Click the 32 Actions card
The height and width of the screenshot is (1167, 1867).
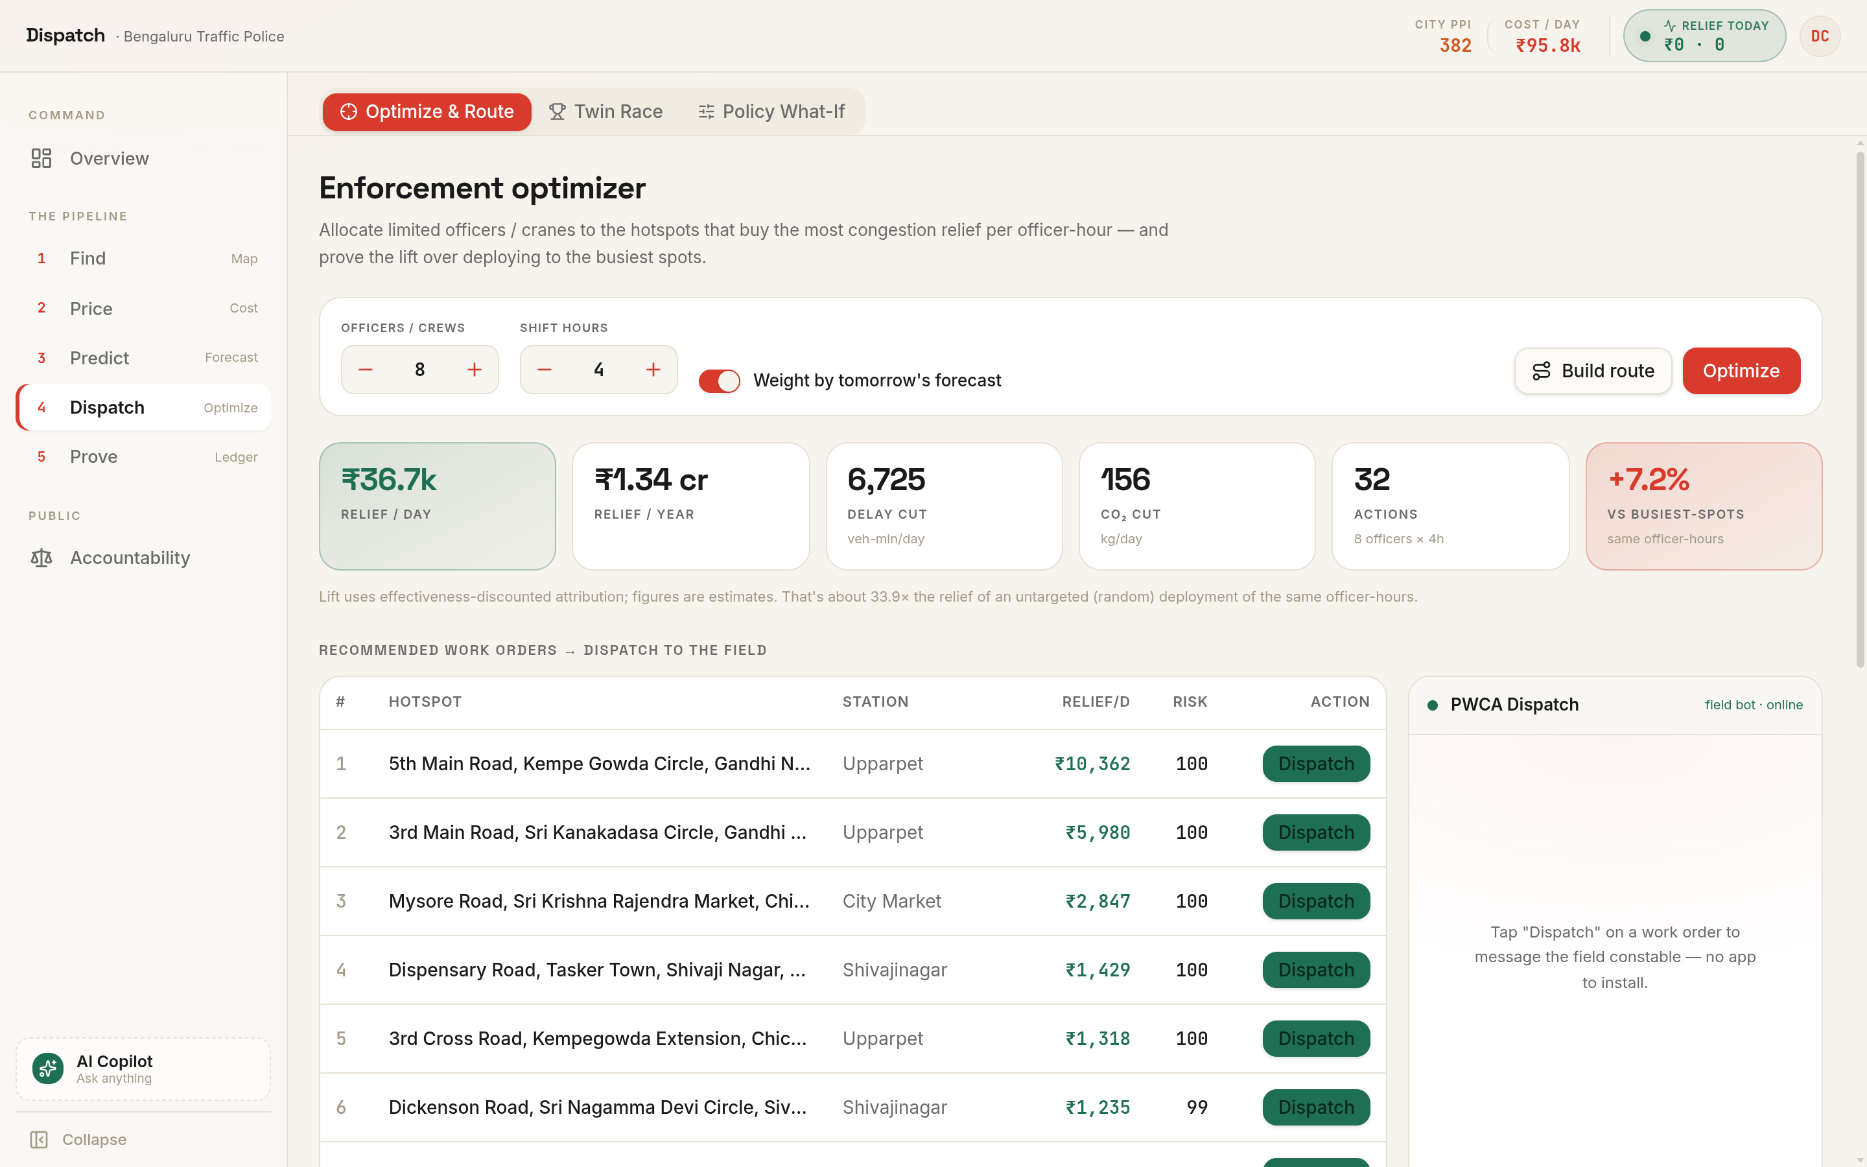click(1450, 506)
